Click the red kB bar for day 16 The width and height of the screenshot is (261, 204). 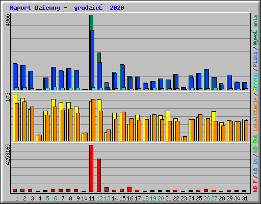129,189
